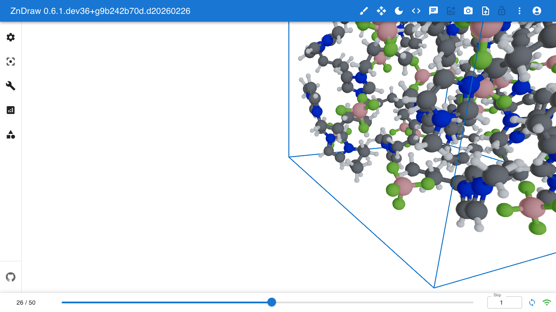Open the chat messages panel
The height and width of the screenshot is (312, 556).
point(434,11)
